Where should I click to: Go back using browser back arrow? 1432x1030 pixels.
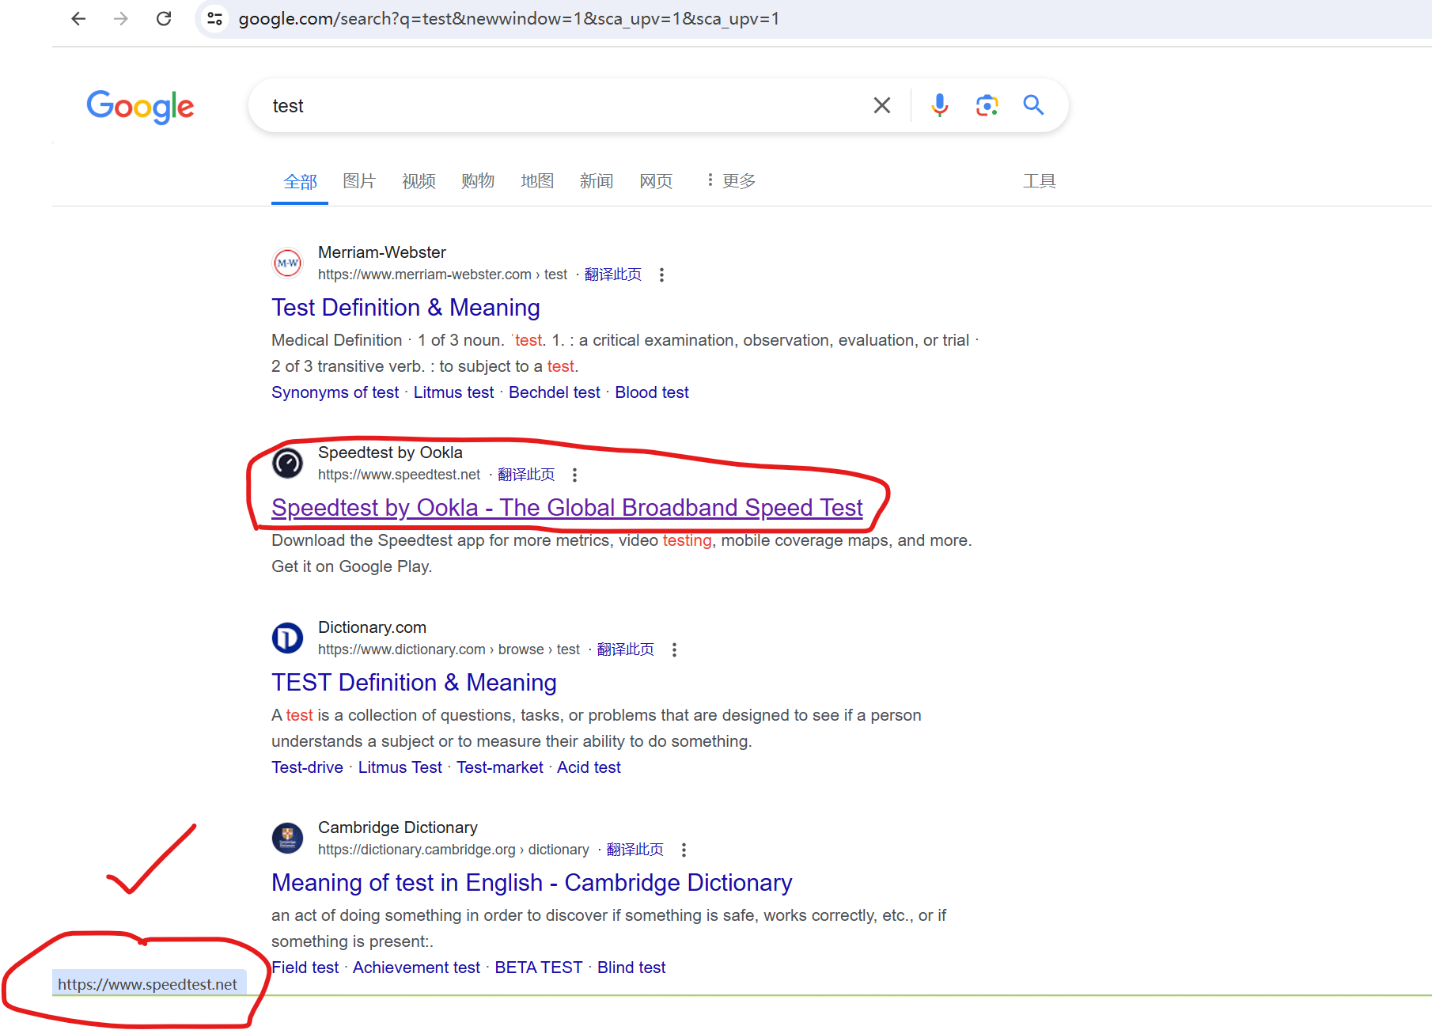(x=78, y=19)
